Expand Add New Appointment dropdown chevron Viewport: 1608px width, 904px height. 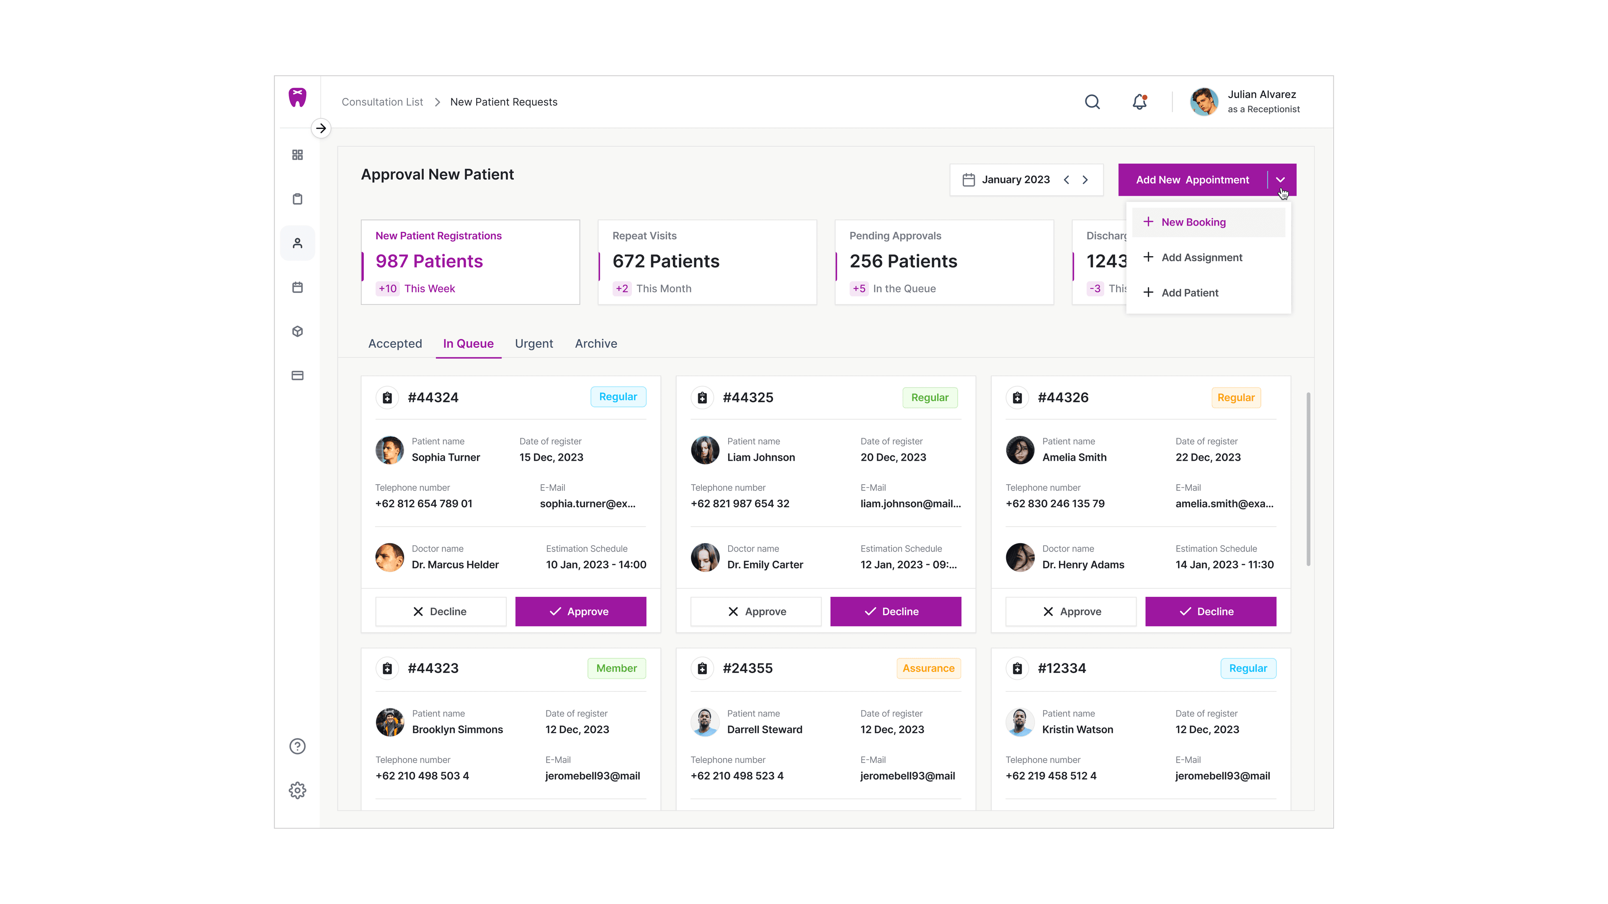(1280, 180)
